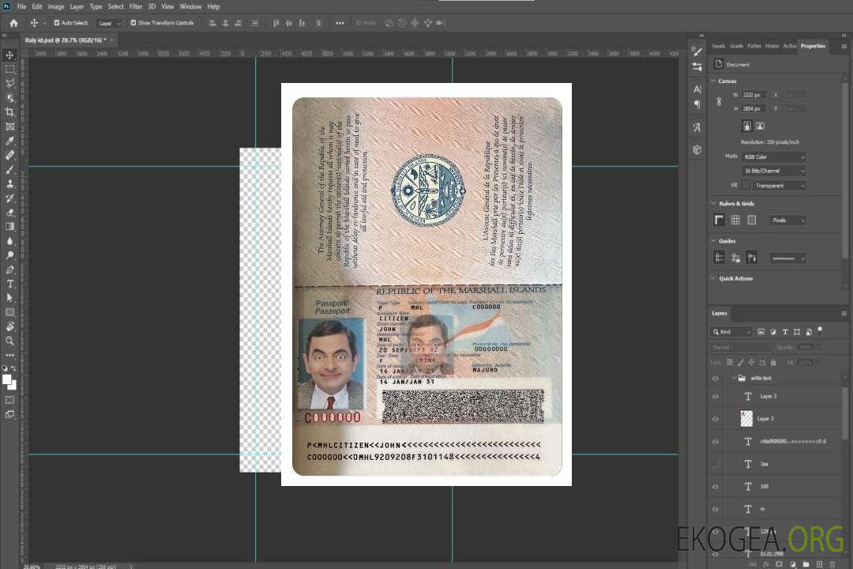Expand the Quick Actions section

point(713,278)
